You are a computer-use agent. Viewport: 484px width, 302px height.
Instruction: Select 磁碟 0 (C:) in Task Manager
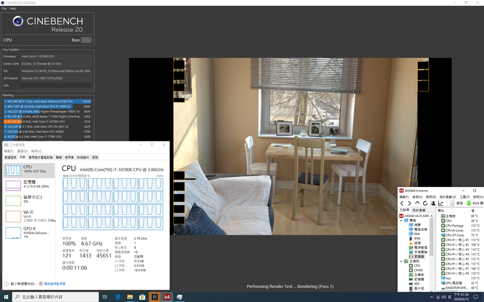pyautogui.click(x=29, y=200)
